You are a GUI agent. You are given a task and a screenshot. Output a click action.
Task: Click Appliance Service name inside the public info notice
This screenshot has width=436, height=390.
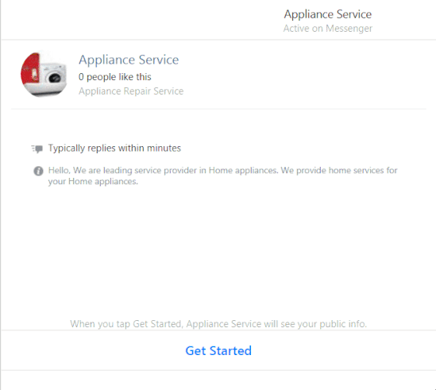click(224, 324)
